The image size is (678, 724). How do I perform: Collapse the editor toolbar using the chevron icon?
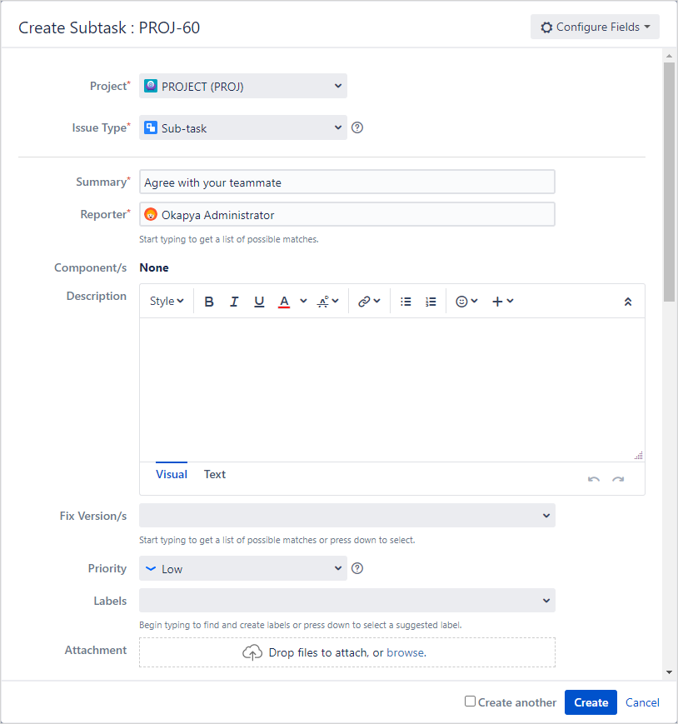coord(628,301)
